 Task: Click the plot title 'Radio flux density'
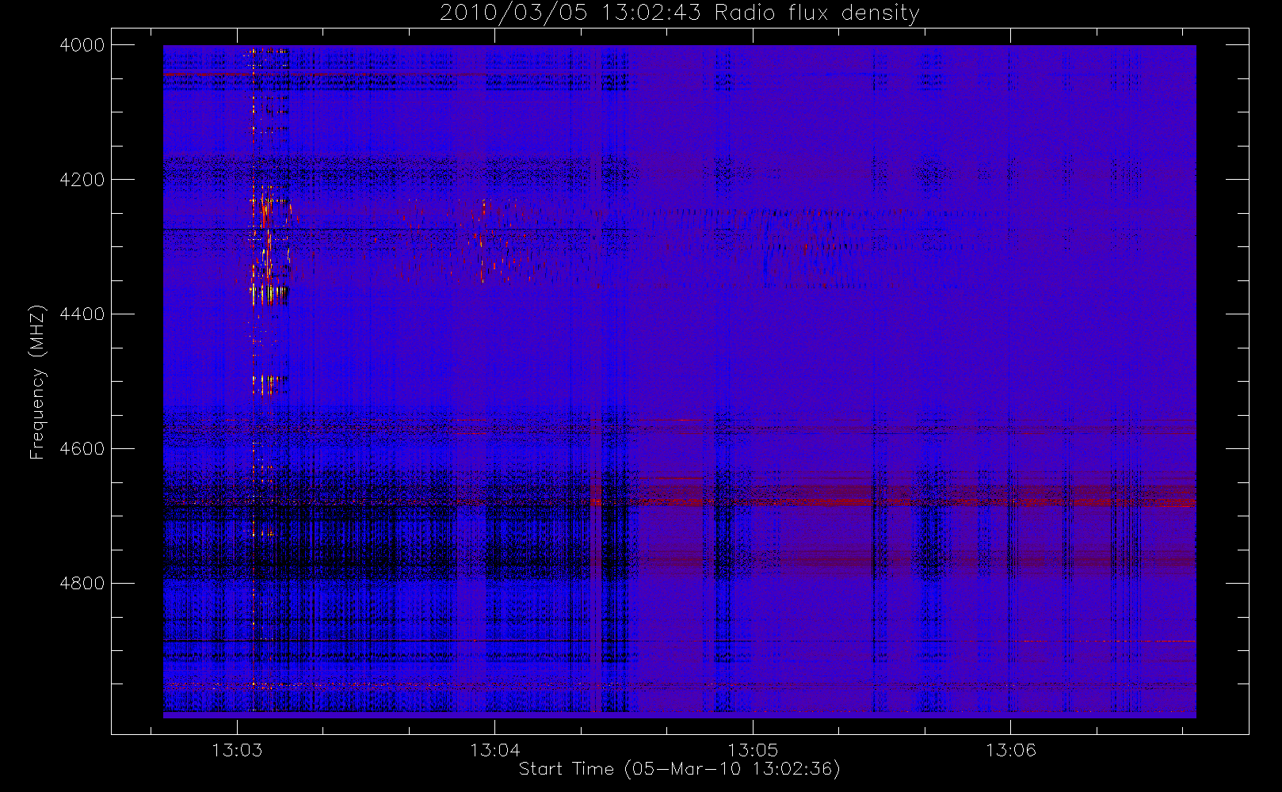click(x=817, y=13)
